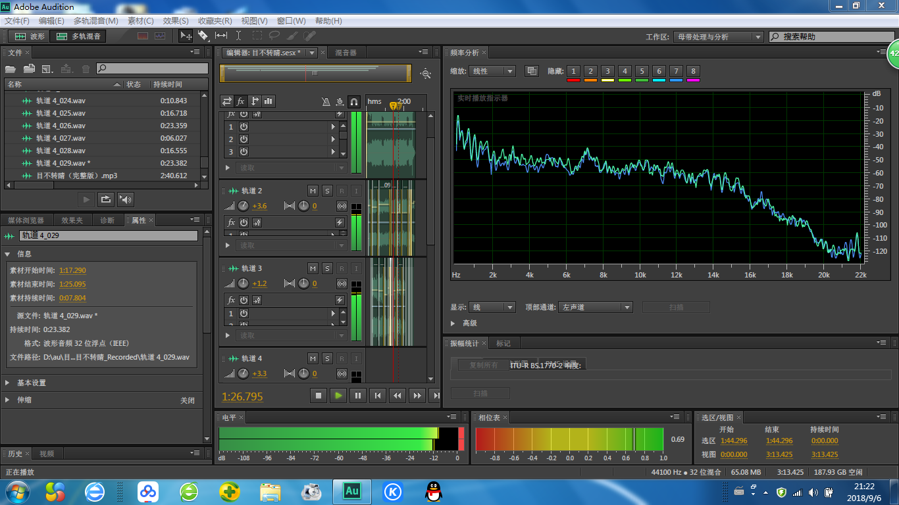This screenshot has height=505, width=899.
Task: Mute track 轨道 3
Action: click(x=313, y=268)
